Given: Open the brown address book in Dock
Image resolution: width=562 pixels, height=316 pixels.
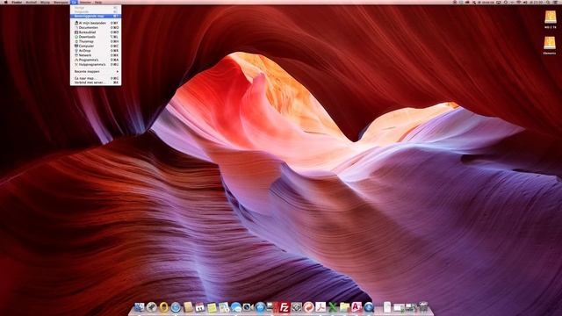Looking at the screenshot, I should tap(188, 307).
